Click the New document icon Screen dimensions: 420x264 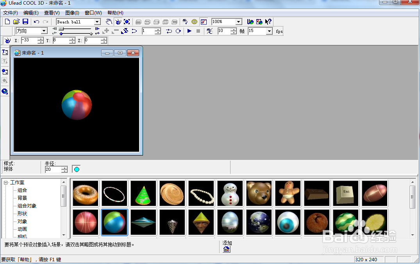click(x=7, y=22)
